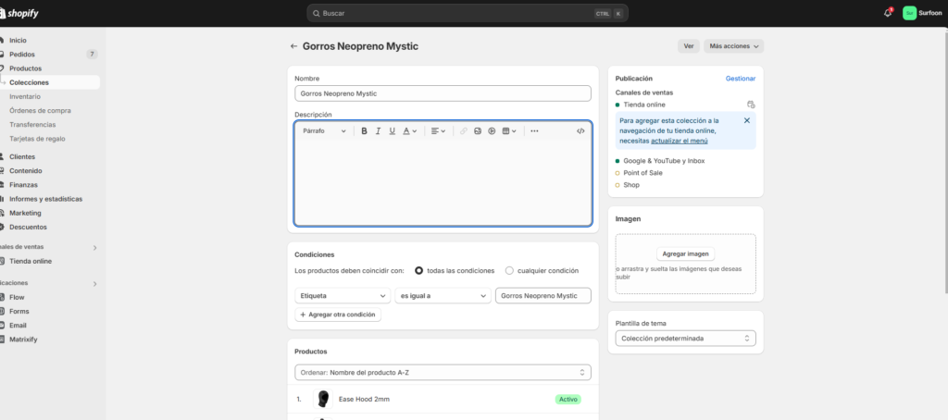Open the notifications bell
Screen dimensions: 948x420
[x=888, y=13]
